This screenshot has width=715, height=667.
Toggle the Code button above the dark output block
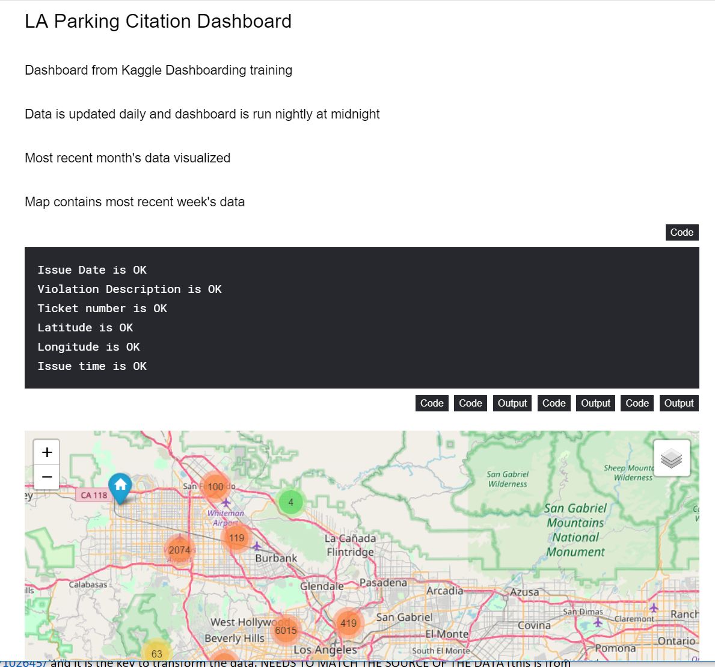[x=681, y=233]
